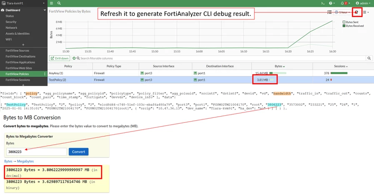Sort by the Source Interface column header

point(164,66)
